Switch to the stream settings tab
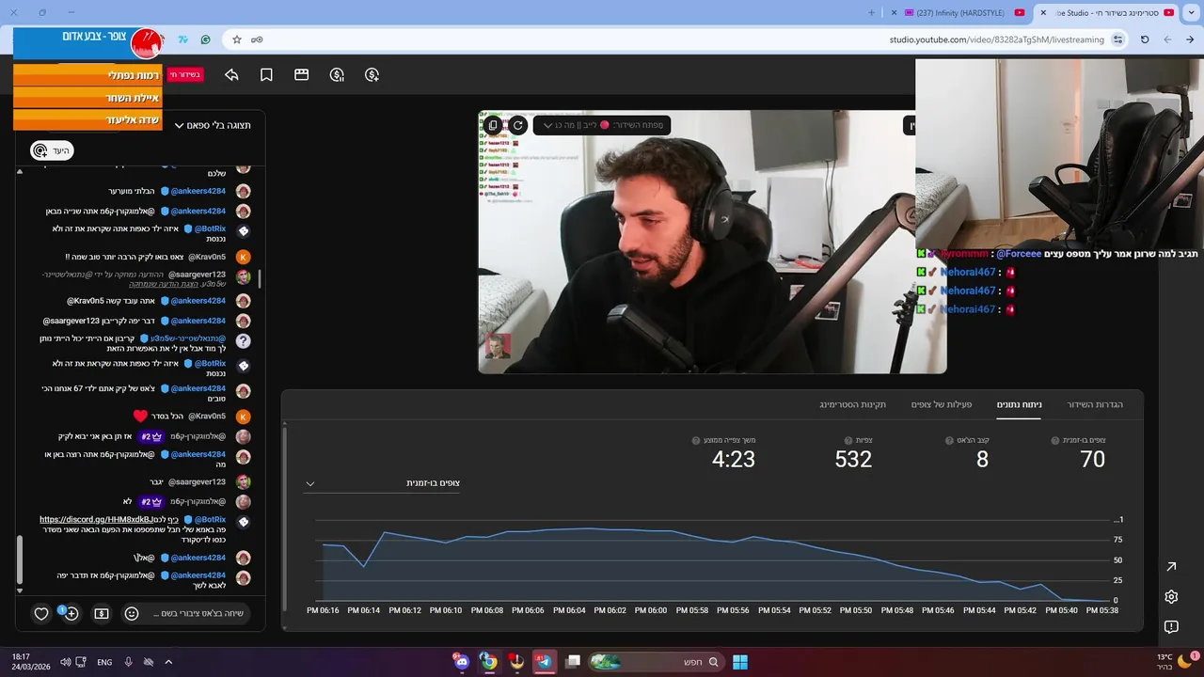1204x677 pixels. click(x=1095, y=404)
